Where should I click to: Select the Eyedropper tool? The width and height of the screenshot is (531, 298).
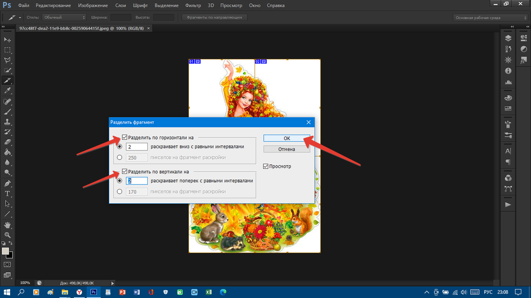(x=8, y=91)
